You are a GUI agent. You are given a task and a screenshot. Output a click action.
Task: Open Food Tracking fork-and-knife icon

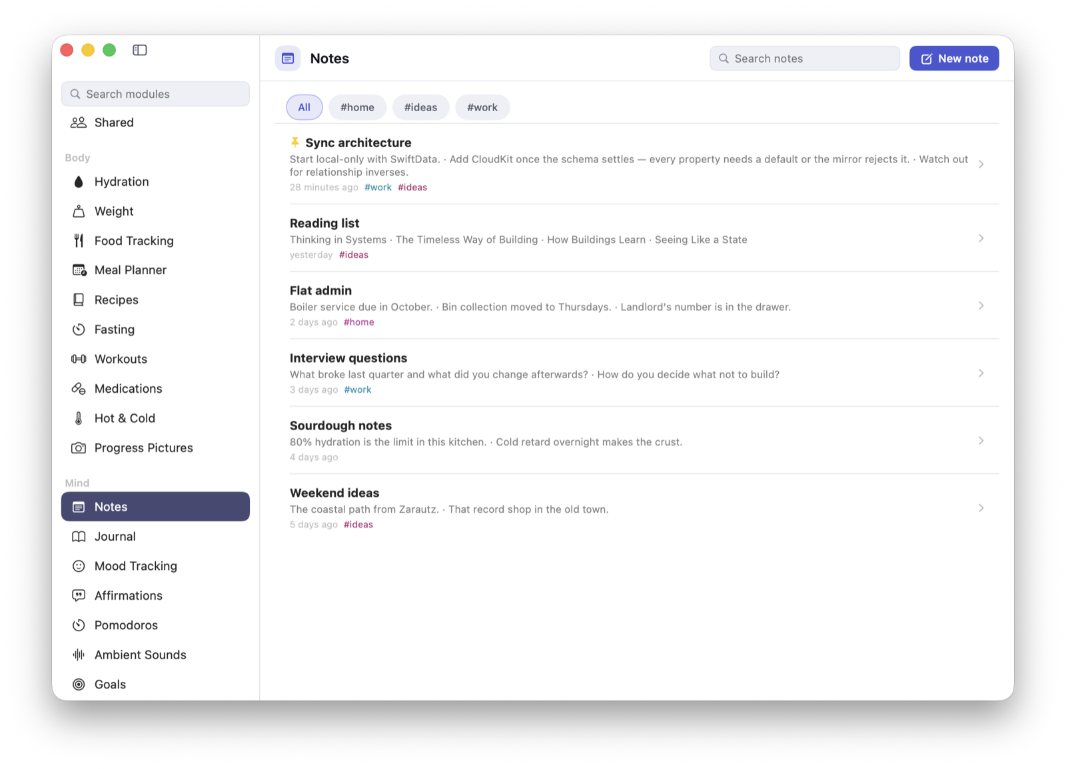pos(79,240)
